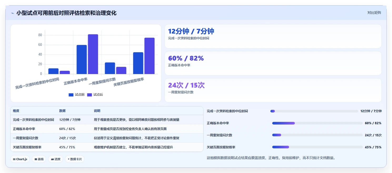Click the table cell 正确版本命中率
Screen dimensions: 392x173
coord(24,129)
